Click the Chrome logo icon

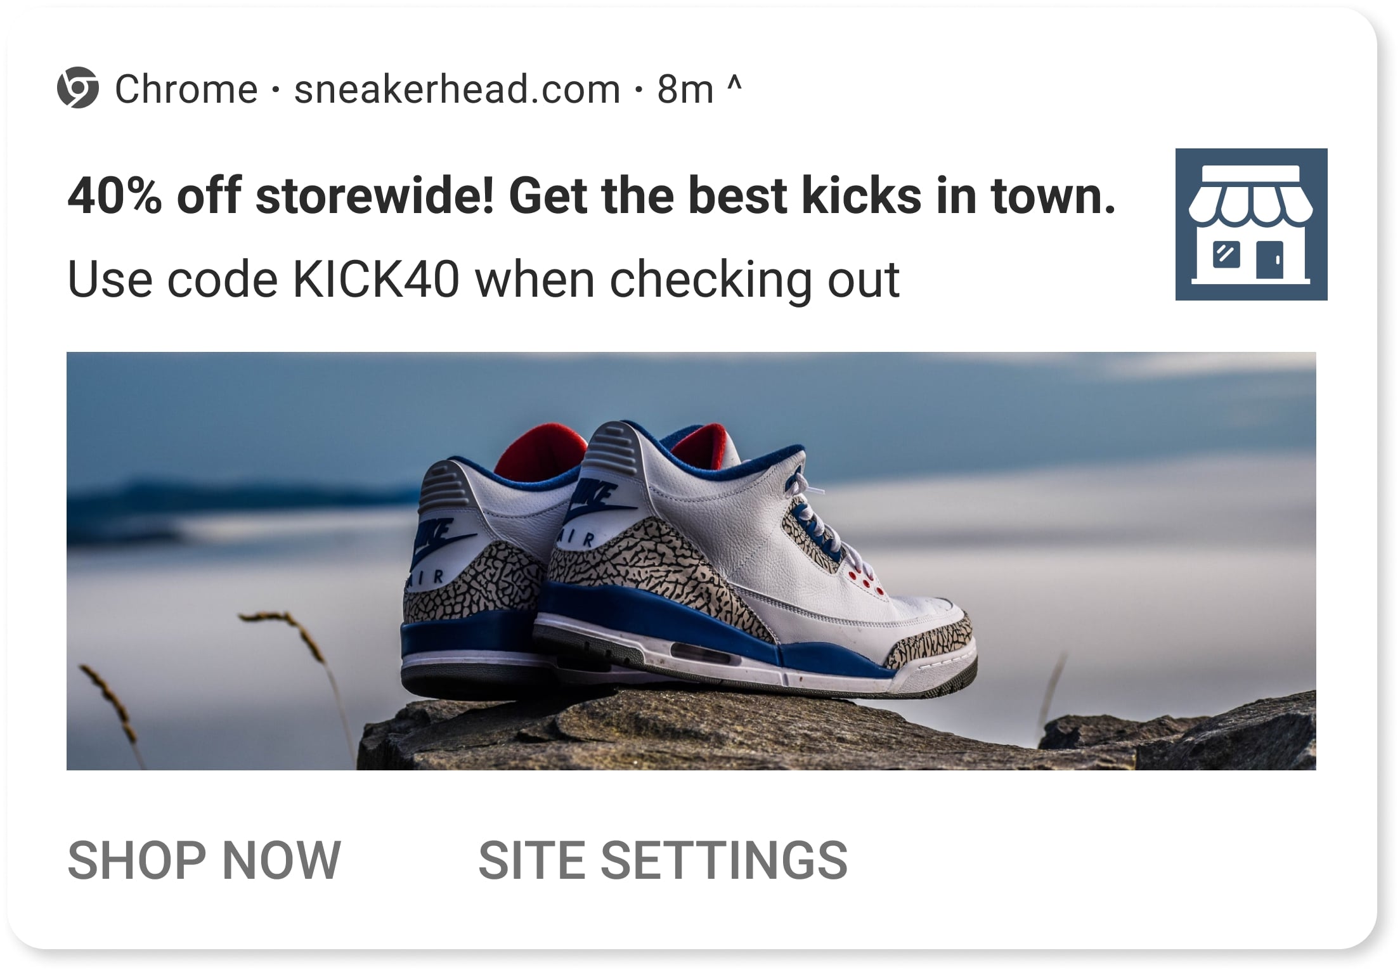[x=78, y=87]
